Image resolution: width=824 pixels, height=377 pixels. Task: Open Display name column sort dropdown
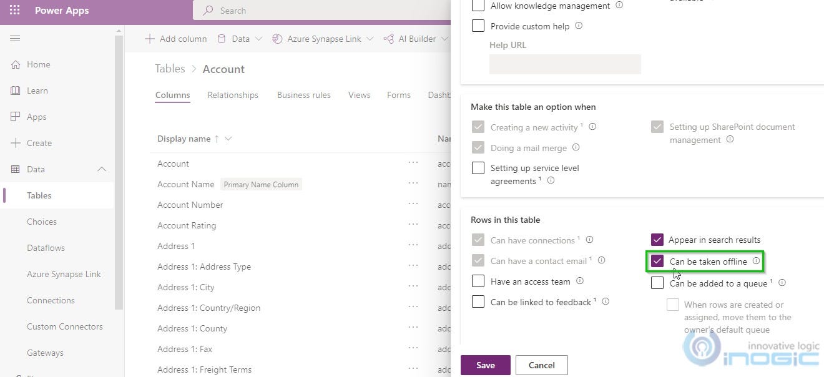pyautogui.click(x=228, y=139)
